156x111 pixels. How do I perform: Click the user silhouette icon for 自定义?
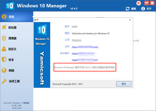[x=4, y=49]
